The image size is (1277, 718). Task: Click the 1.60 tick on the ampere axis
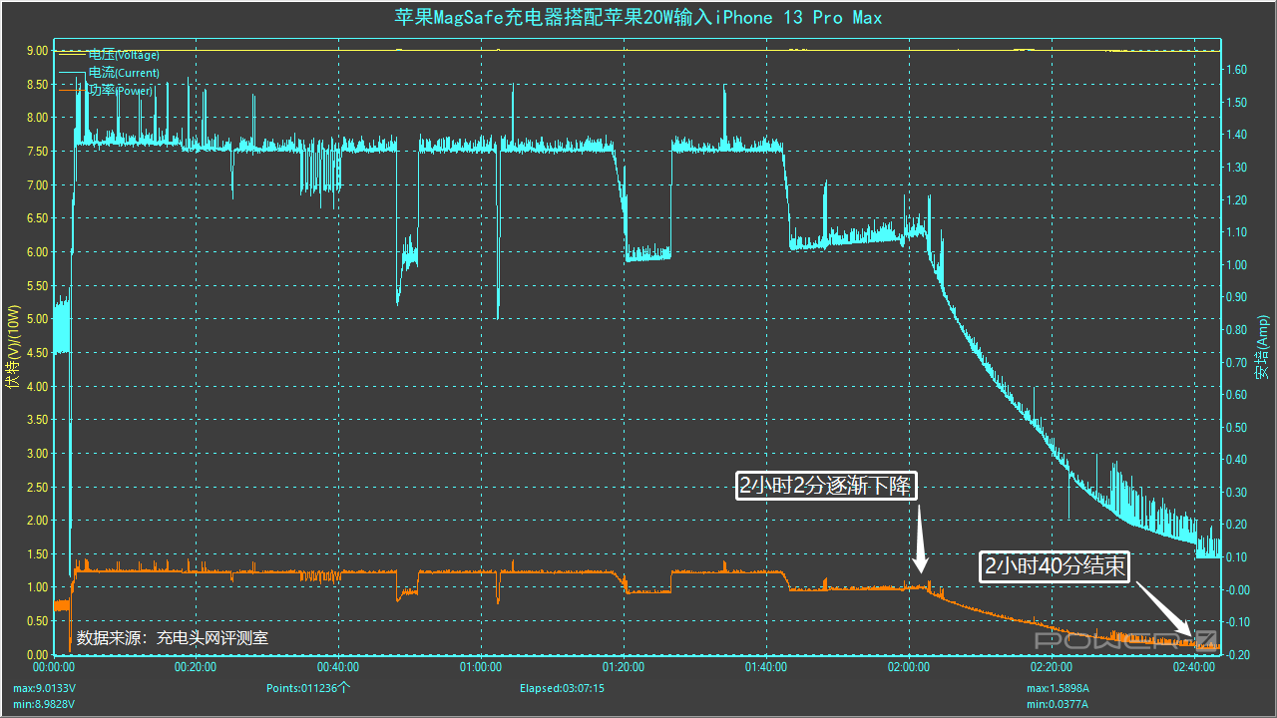point(1237,70)
